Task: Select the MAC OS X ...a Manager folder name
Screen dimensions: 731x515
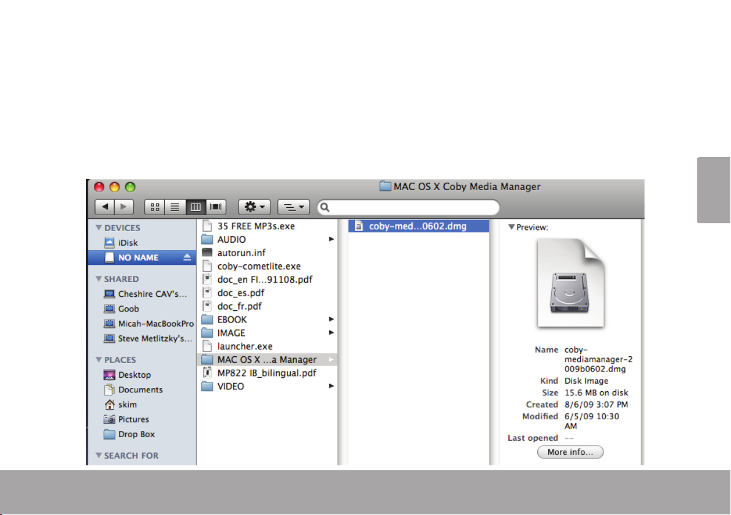Action: [267, 360]
